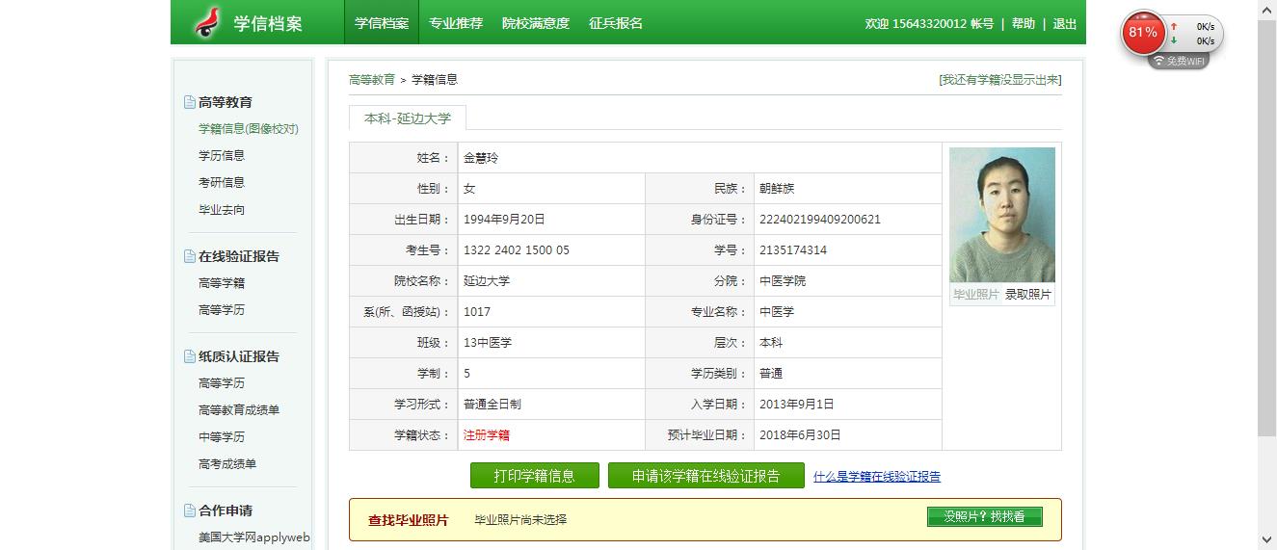Click 申请该学籍在线验证报告 button
The width and height of the screenshot is (1277, 550).
click(x=706, y=476)
